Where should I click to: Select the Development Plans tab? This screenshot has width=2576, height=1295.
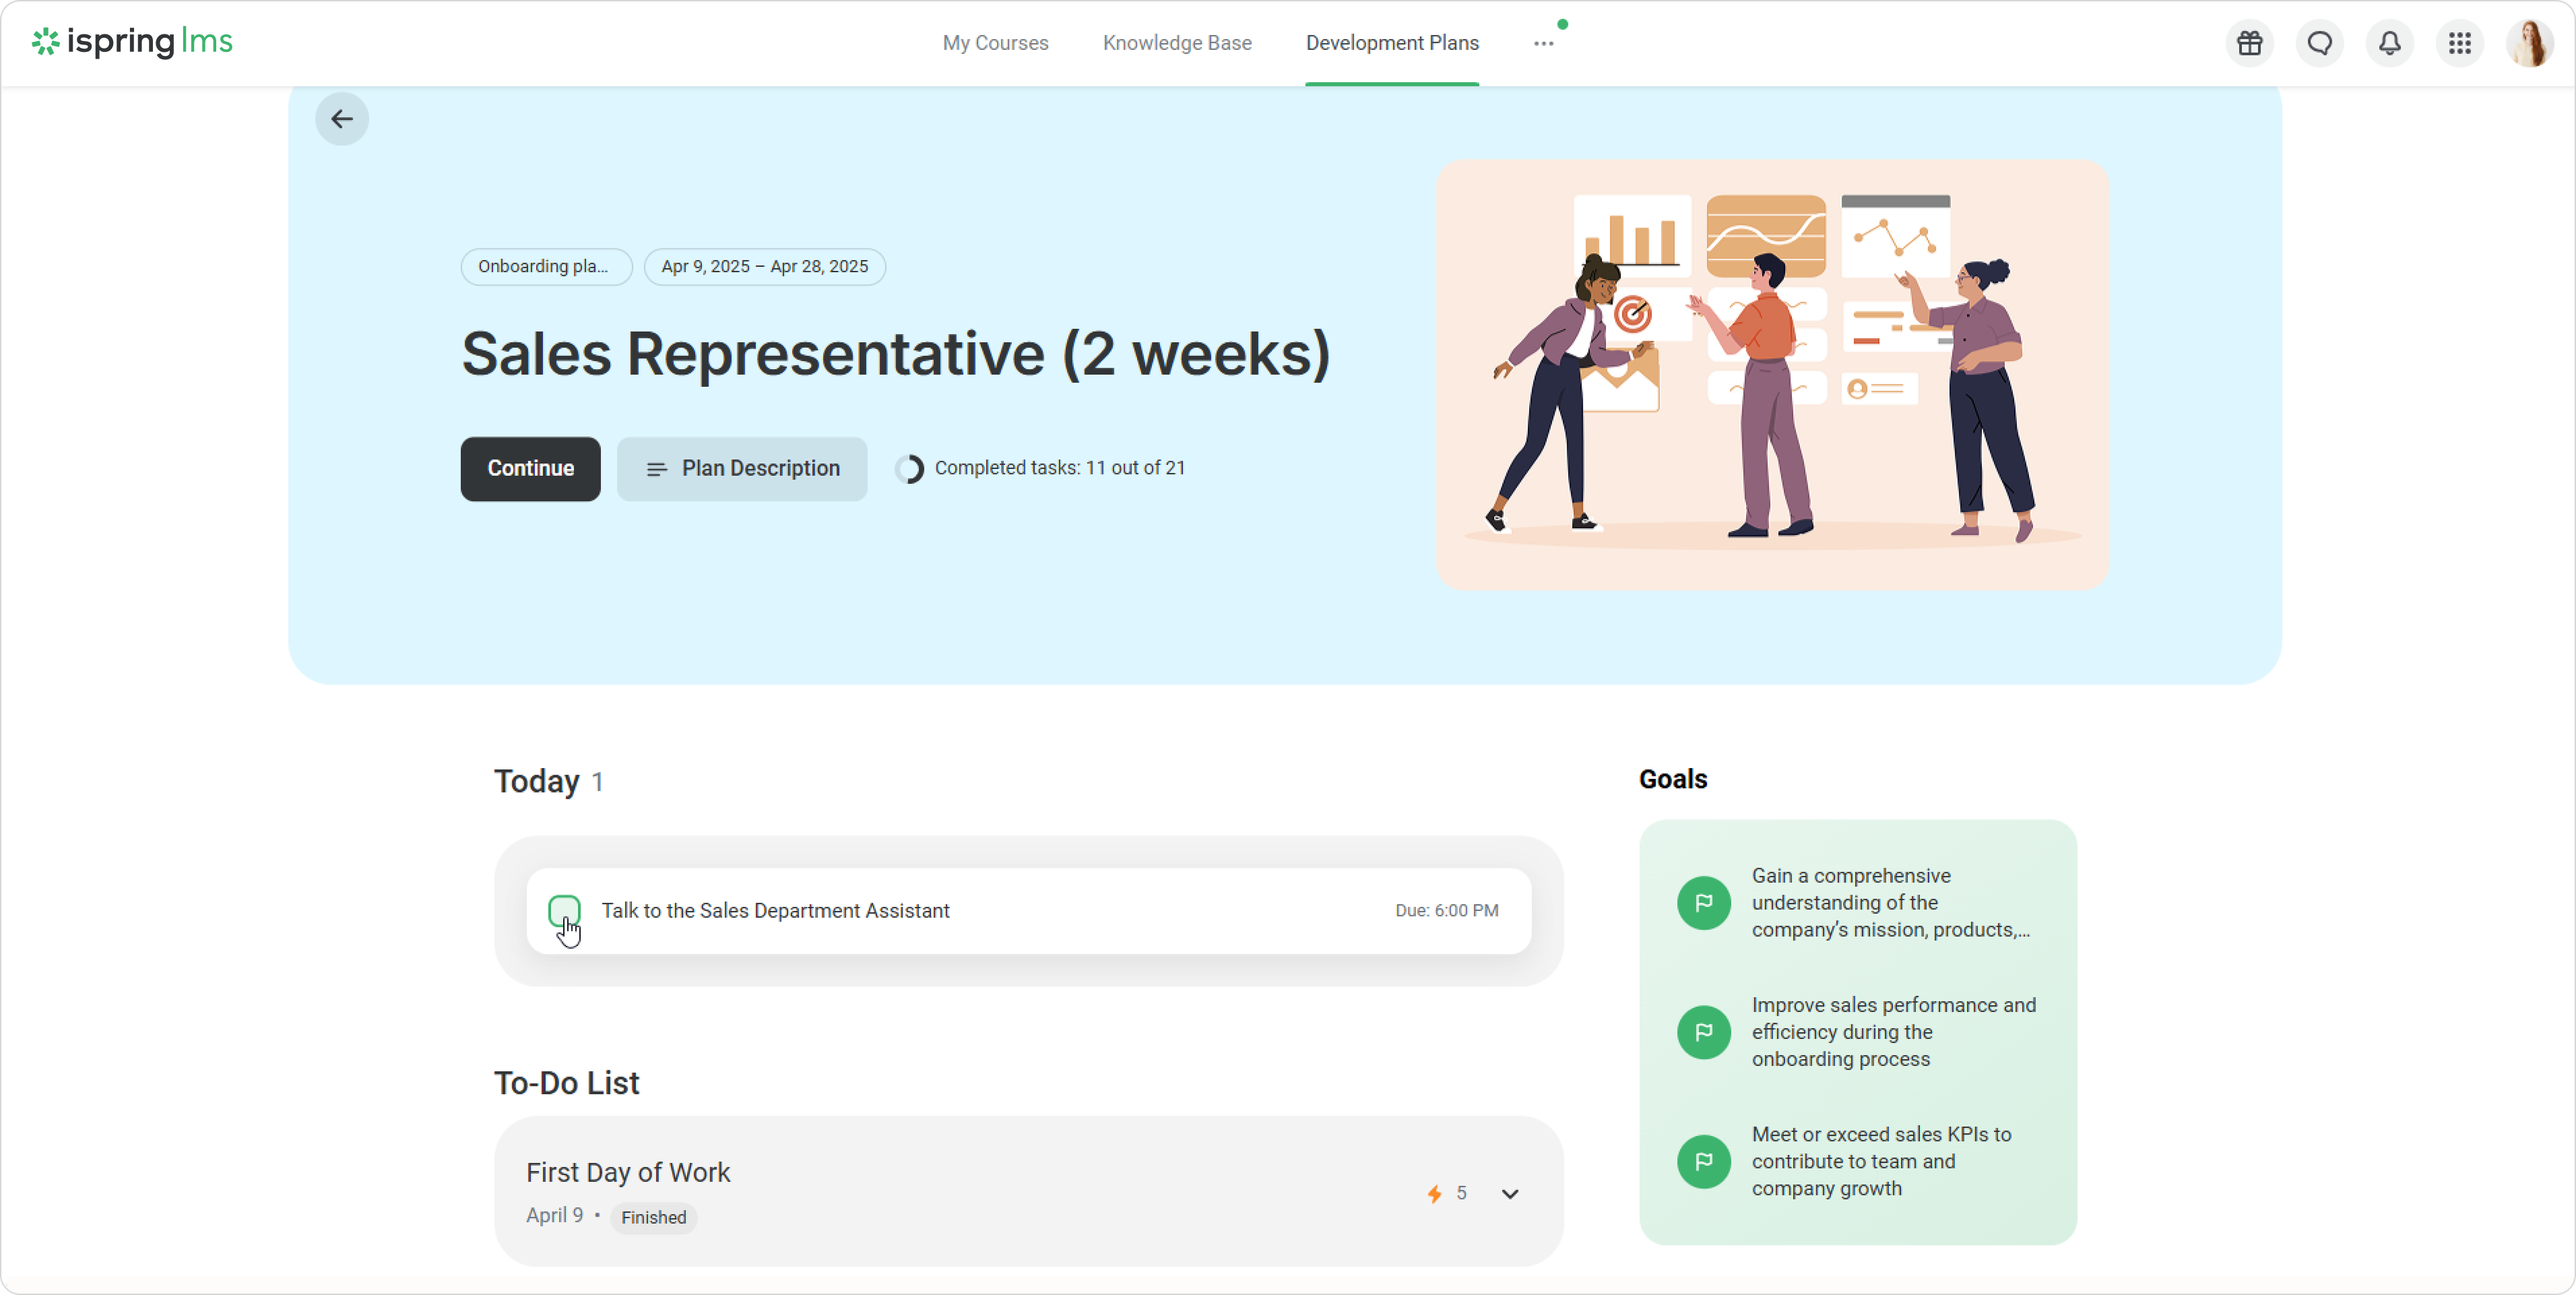(x=1391, y=43)
